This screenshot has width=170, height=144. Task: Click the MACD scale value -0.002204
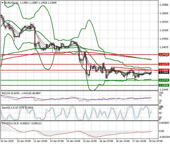point(164,137)
